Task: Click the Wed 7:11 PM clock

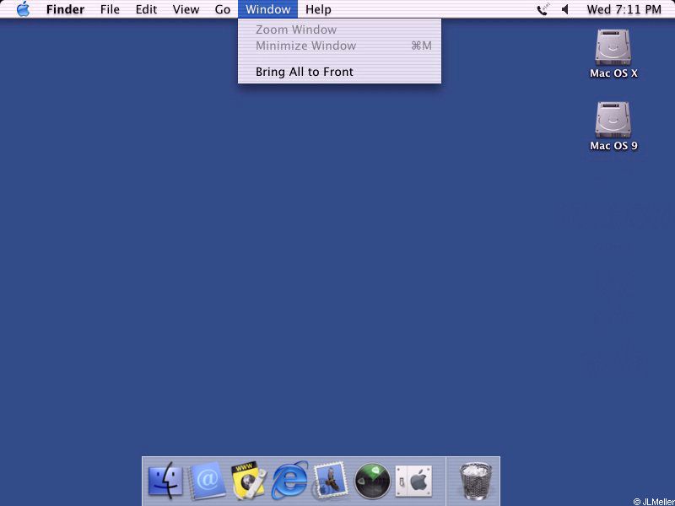Action: [x=624, y=9]
